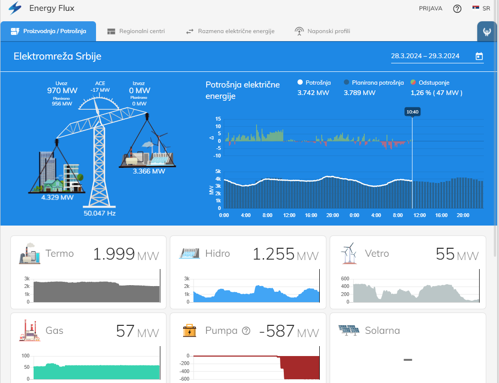Click the Hidro dam icon
499x383 pixels.
(189, 254)
